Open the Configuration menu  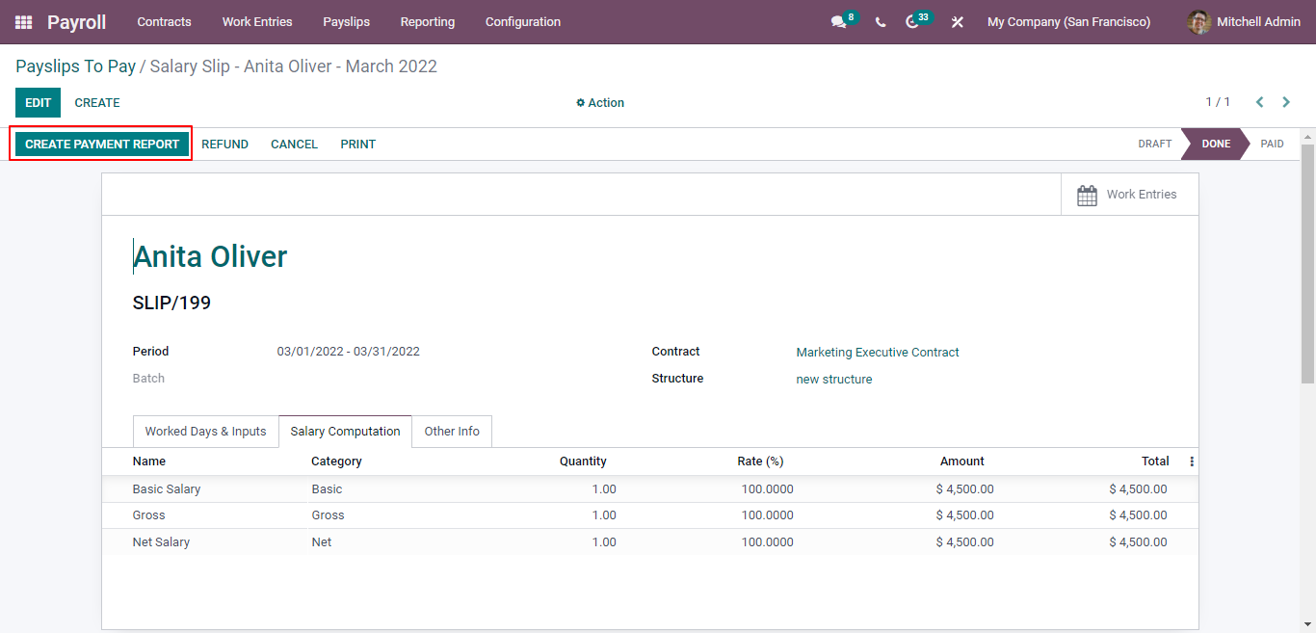click(523, 22)
